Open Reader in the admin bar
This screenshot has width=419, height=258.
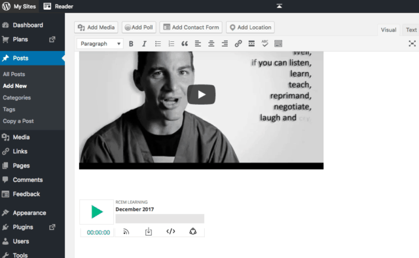[x=58, y=7]
